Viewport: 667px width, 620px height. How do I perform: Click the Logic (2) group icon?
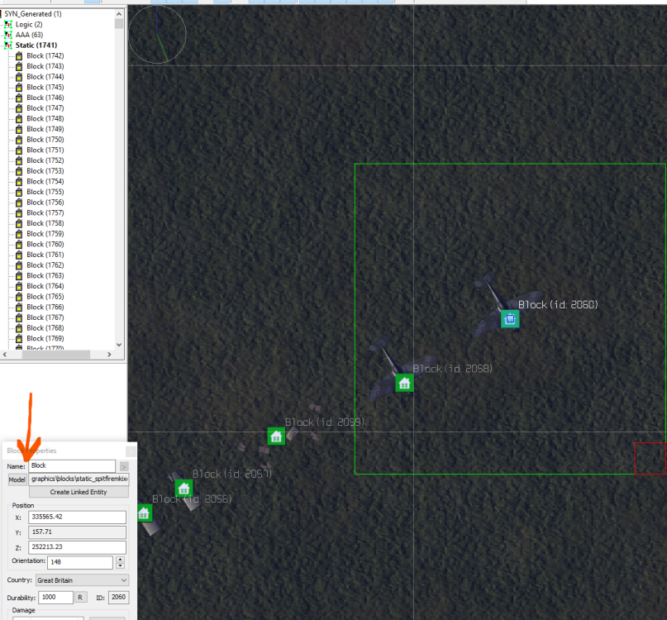tap(8, 24)
